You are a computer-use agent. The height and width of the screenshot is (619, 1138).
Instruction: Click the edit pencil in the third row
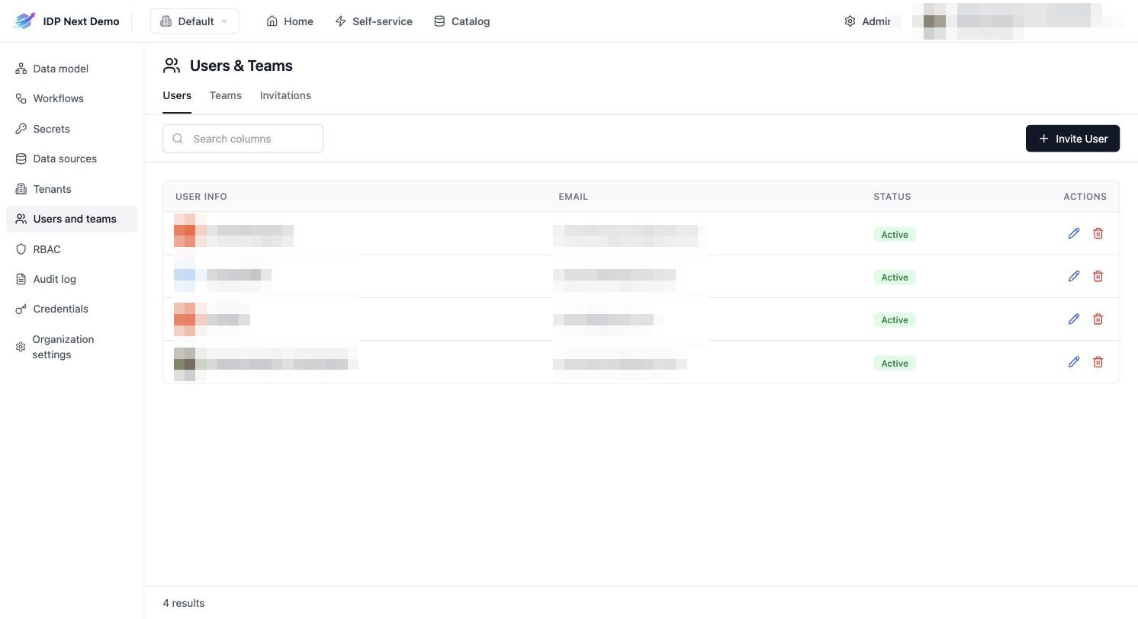(1074, 319)
